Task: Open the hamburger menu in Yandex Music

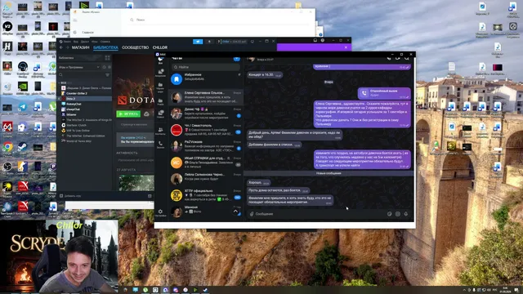Action: [75, 20]
